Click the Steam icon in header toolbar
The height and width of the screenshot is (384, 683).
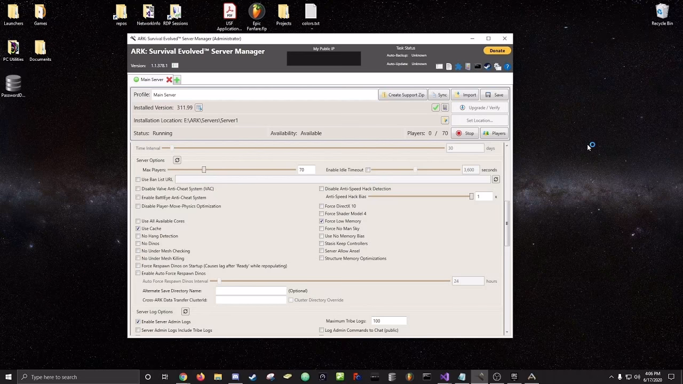coord(487,67)
